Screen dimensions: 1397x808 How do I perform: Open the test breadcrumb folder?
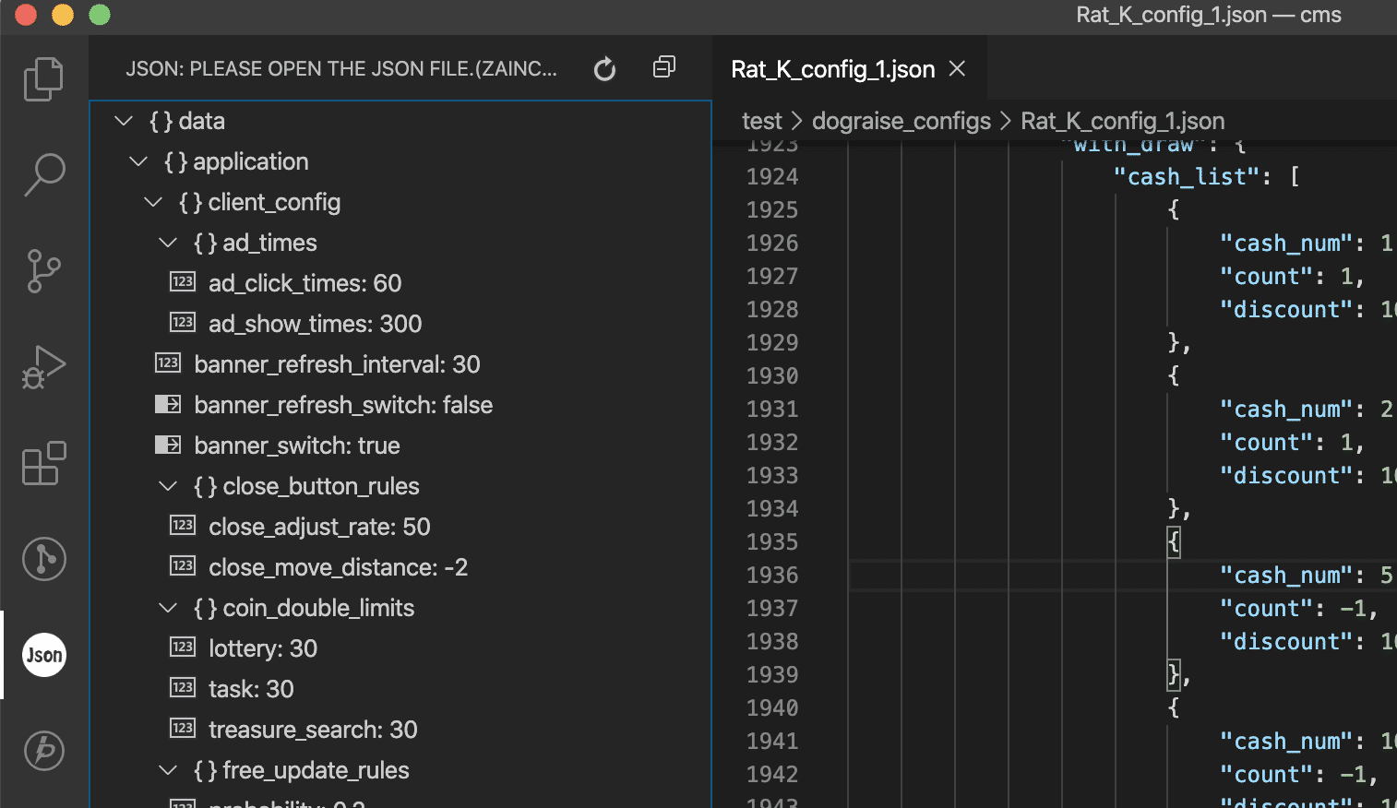coord(761,121)
